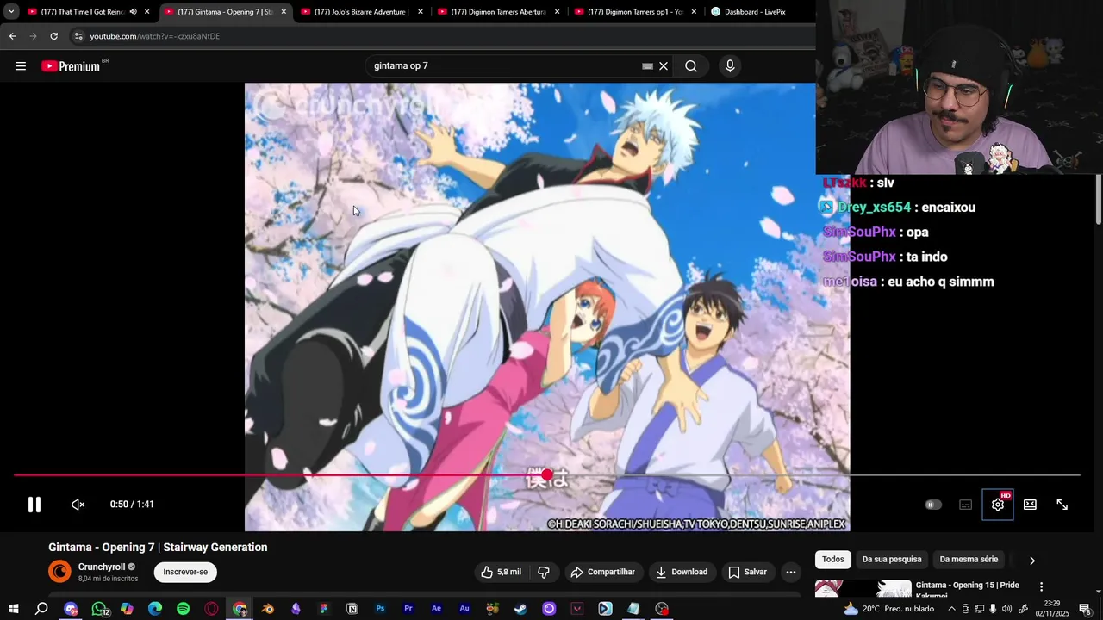Open Premiere Pro from the taskbar
The width and height of the screenshot is (1103, 620).
(408, 609)
